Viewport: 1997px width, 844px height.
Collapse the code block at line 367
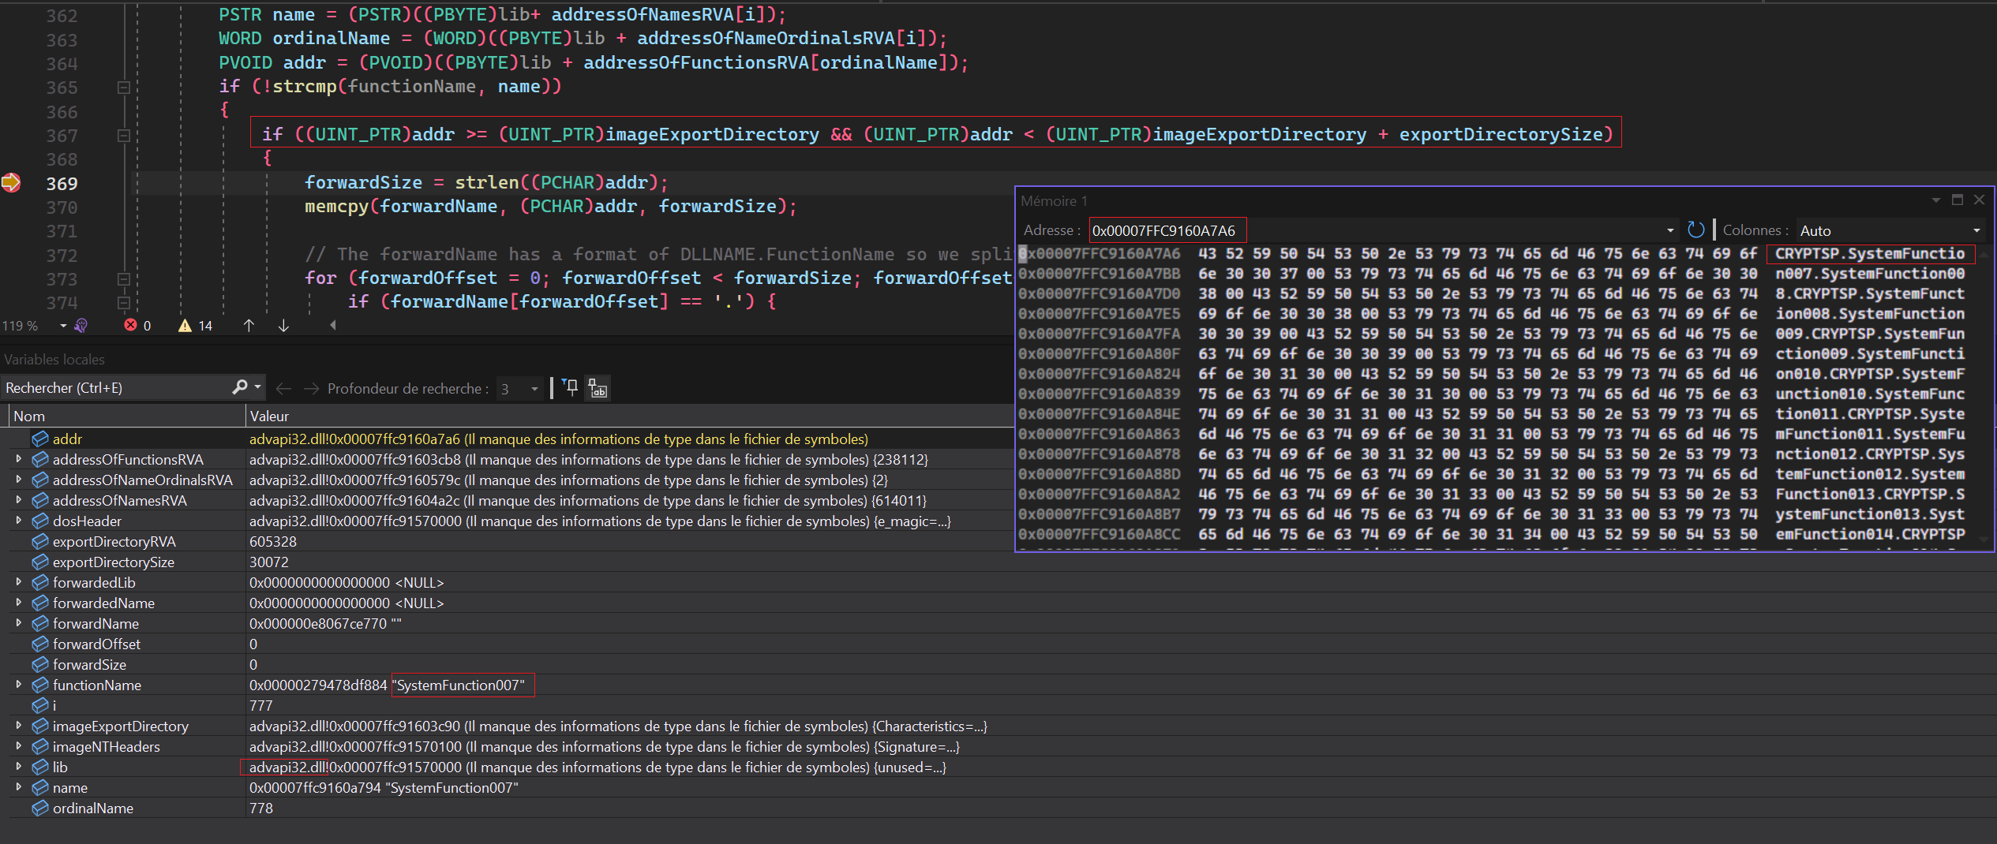(124, 136)
